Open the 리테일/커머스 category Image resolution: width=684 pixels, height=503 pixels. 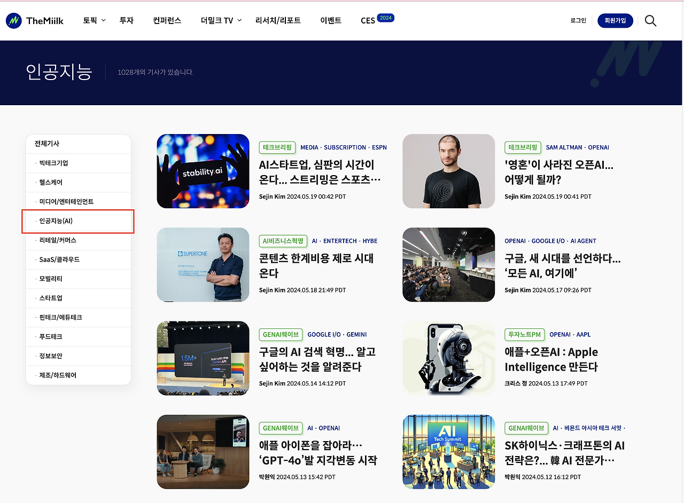coord(79,240)
